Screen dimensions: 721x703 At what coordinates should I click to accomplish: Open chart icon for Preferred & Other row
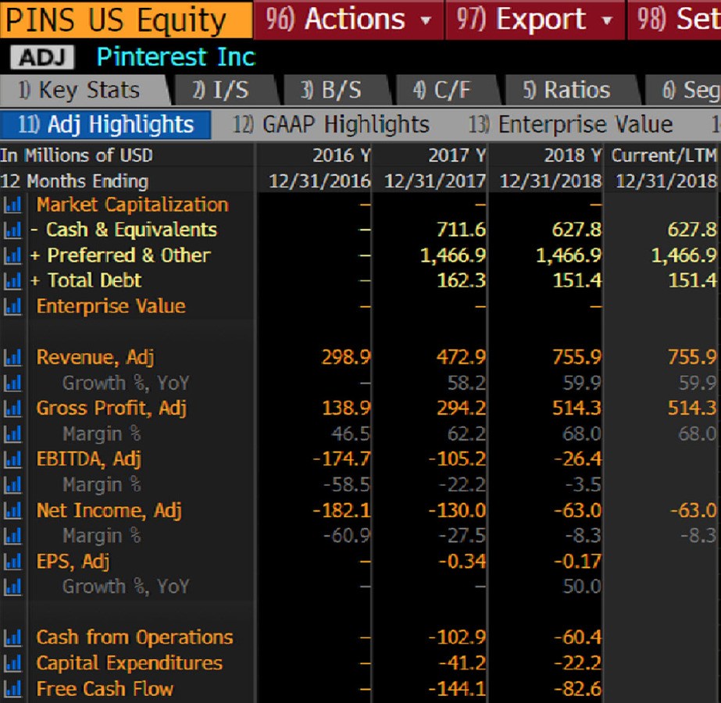(x=12, y=255)
